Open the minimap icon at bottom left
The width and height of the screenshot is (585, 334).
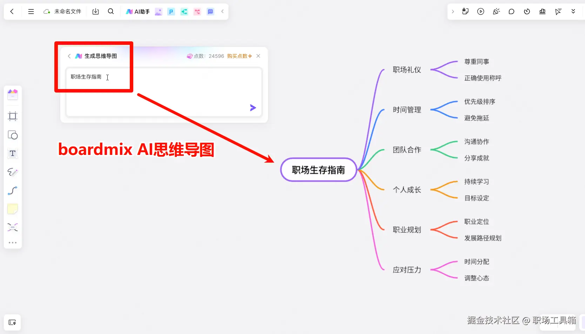12,322
